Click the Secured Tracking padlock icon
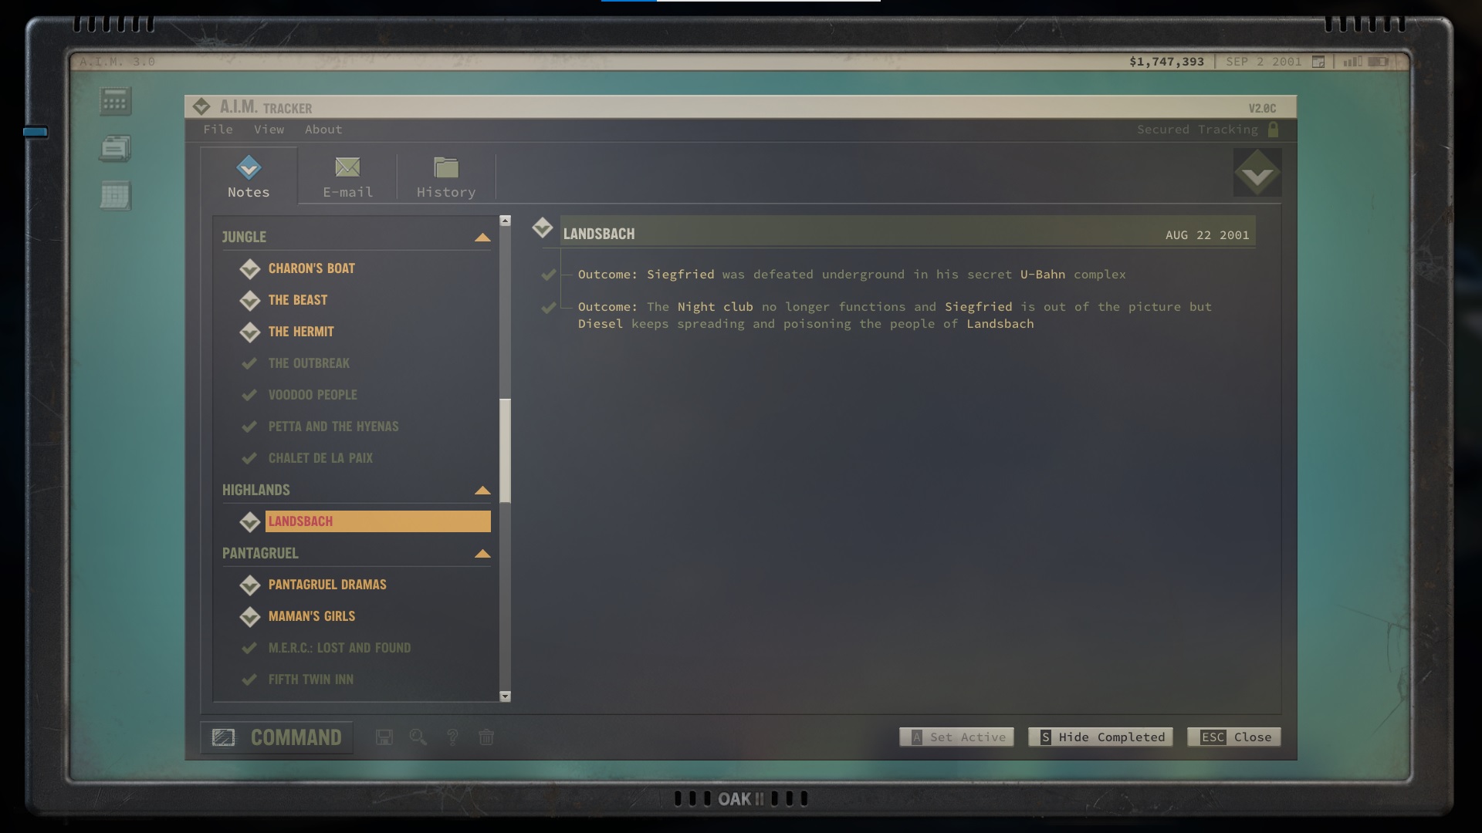The width and height of the screenshot is (1482, 833). (x=1274, y=130)
